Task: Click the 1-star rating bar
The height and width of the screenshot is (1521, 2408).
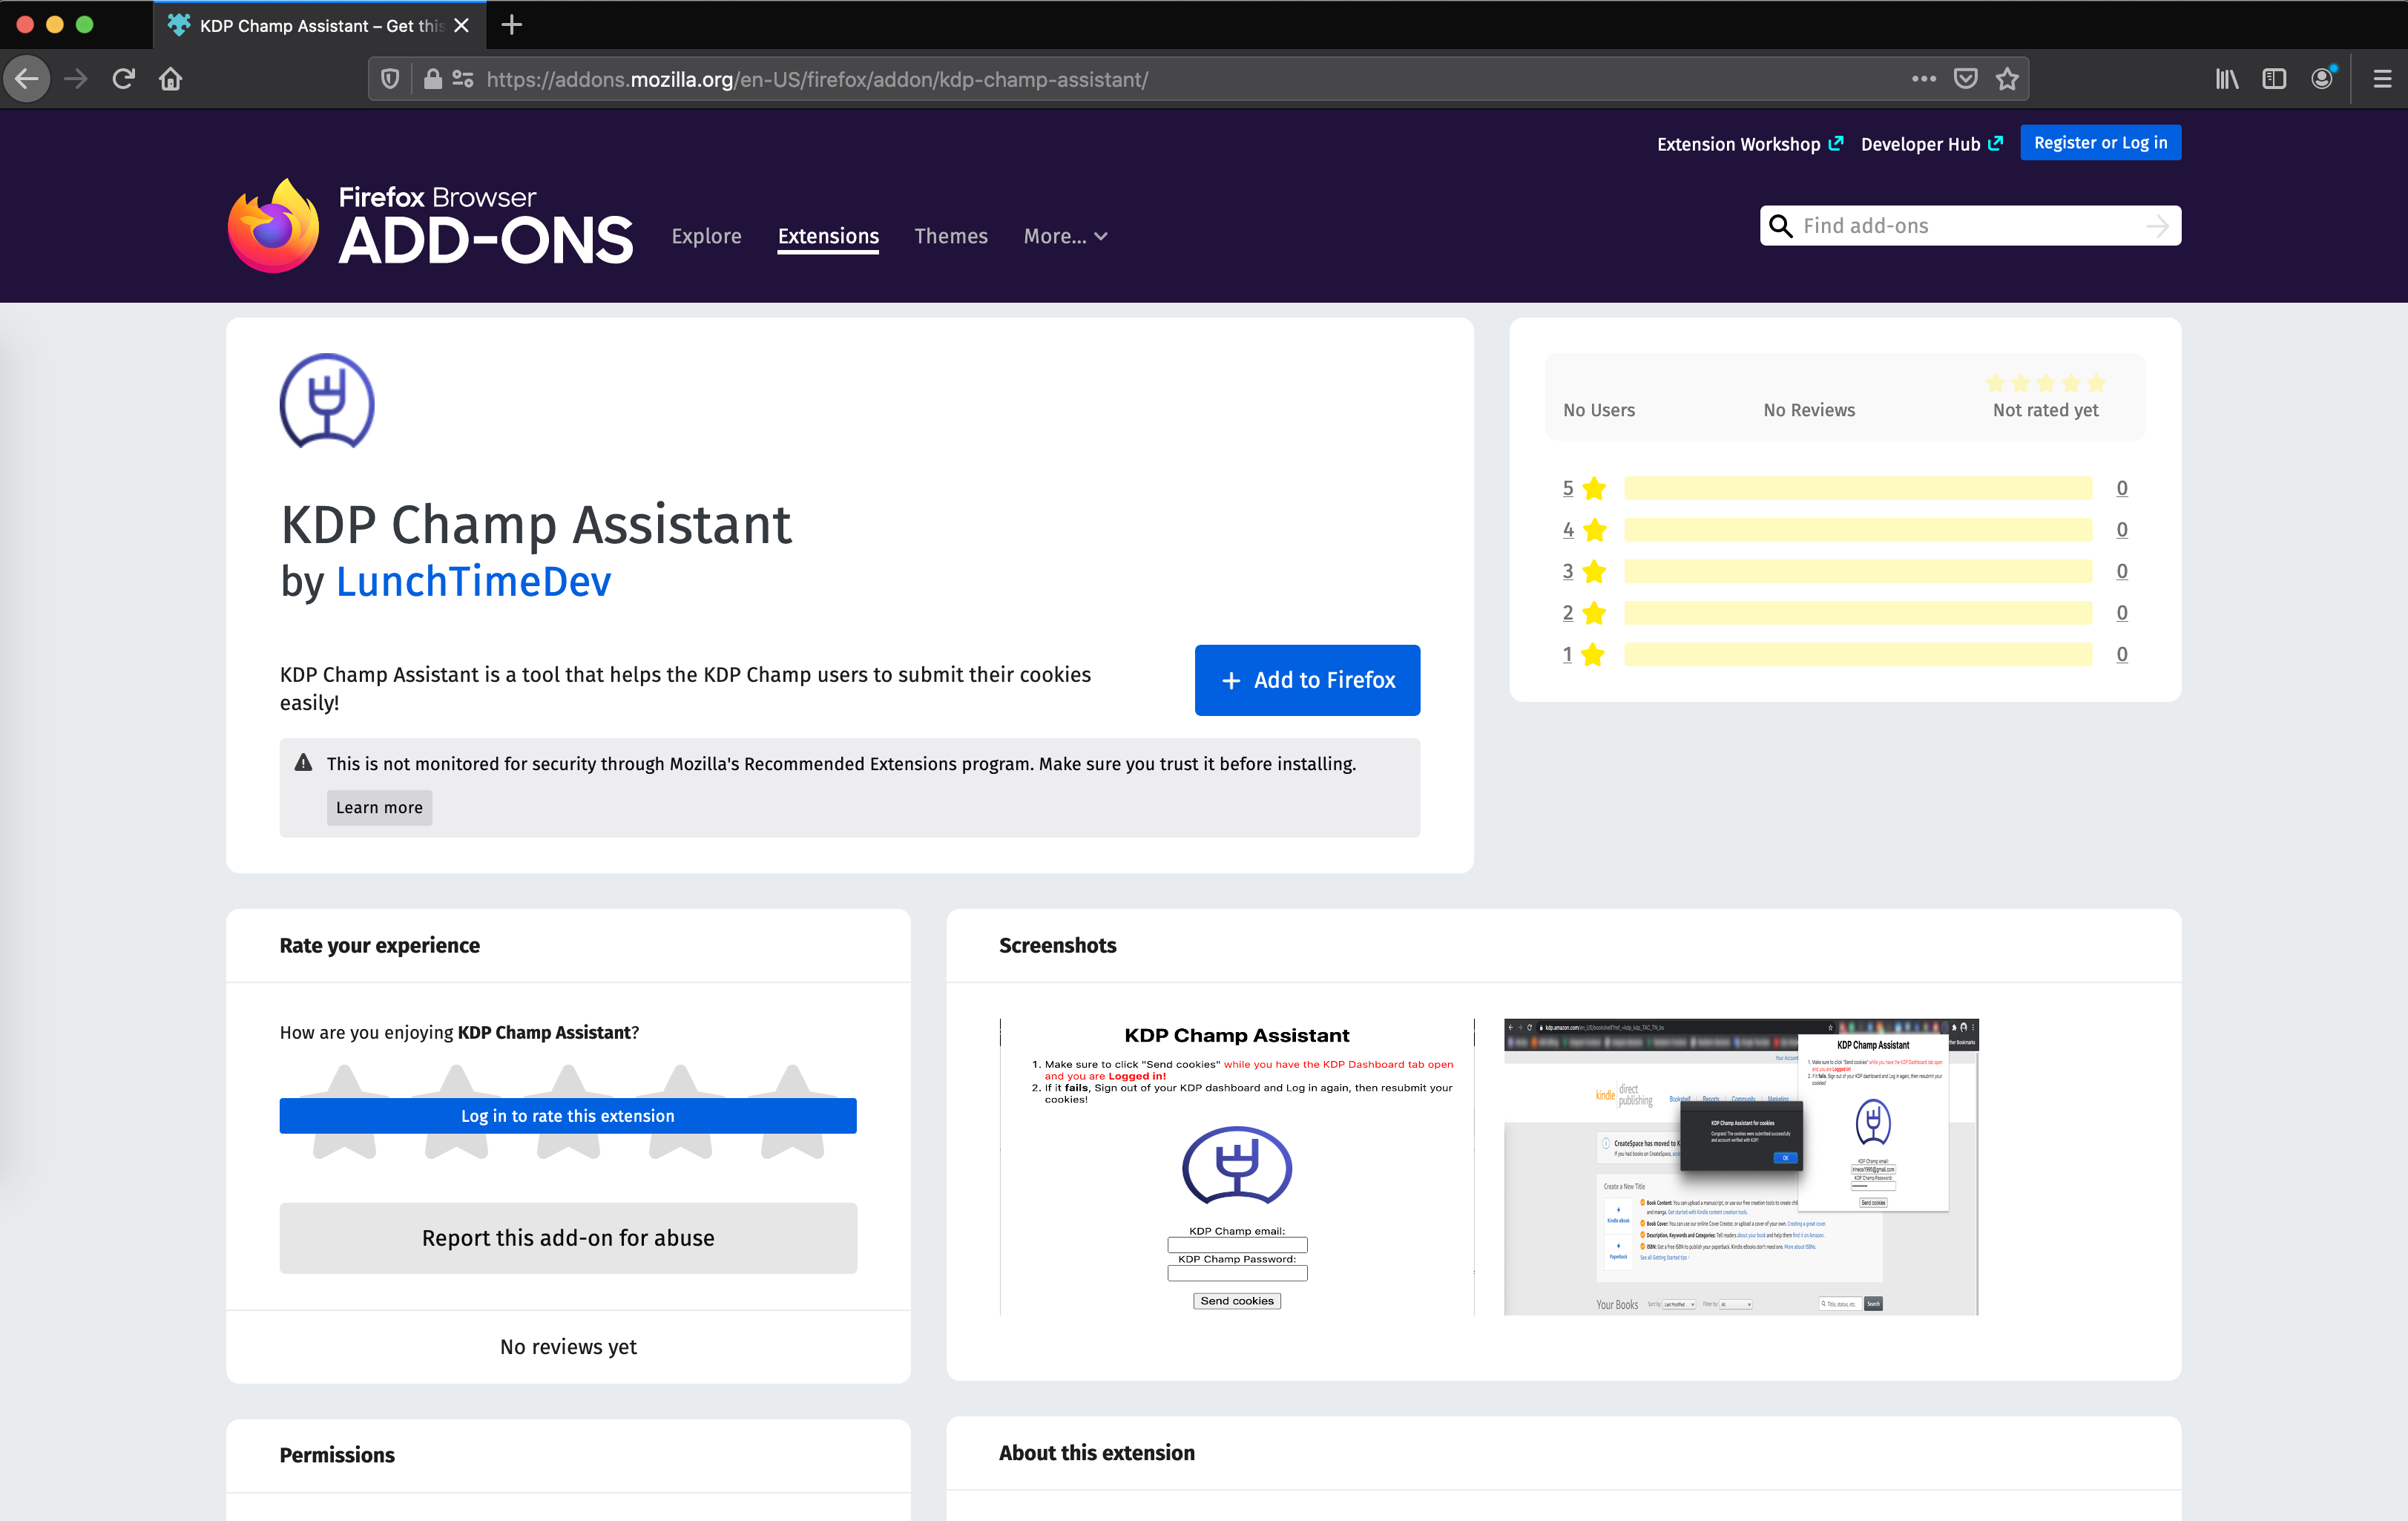Action: pyautogui.click(x=1858, y=654)
